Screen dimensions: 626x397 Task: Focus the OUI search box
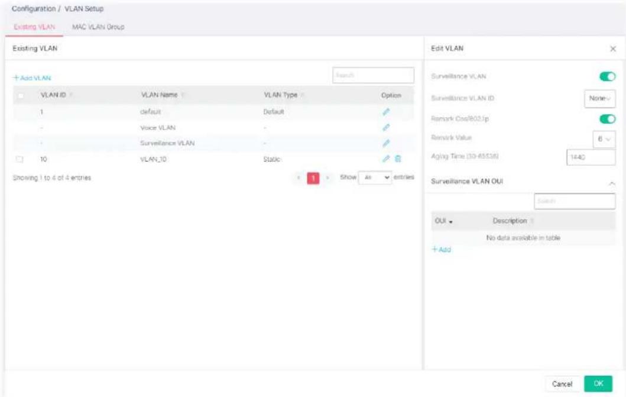(x=575, y=201)
